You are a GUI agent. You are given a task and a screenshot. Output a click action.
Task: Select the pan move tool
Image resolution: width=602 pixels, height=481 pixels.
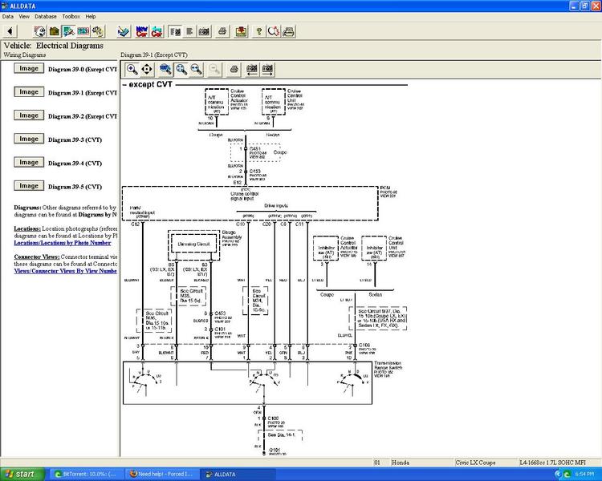(x=147, y=69)
